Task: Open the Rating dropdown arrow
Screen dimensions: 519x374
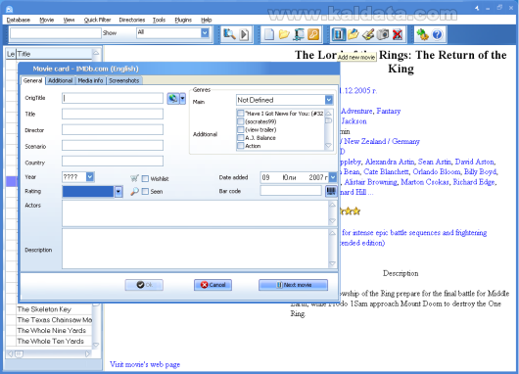Action: coord(118,192)
